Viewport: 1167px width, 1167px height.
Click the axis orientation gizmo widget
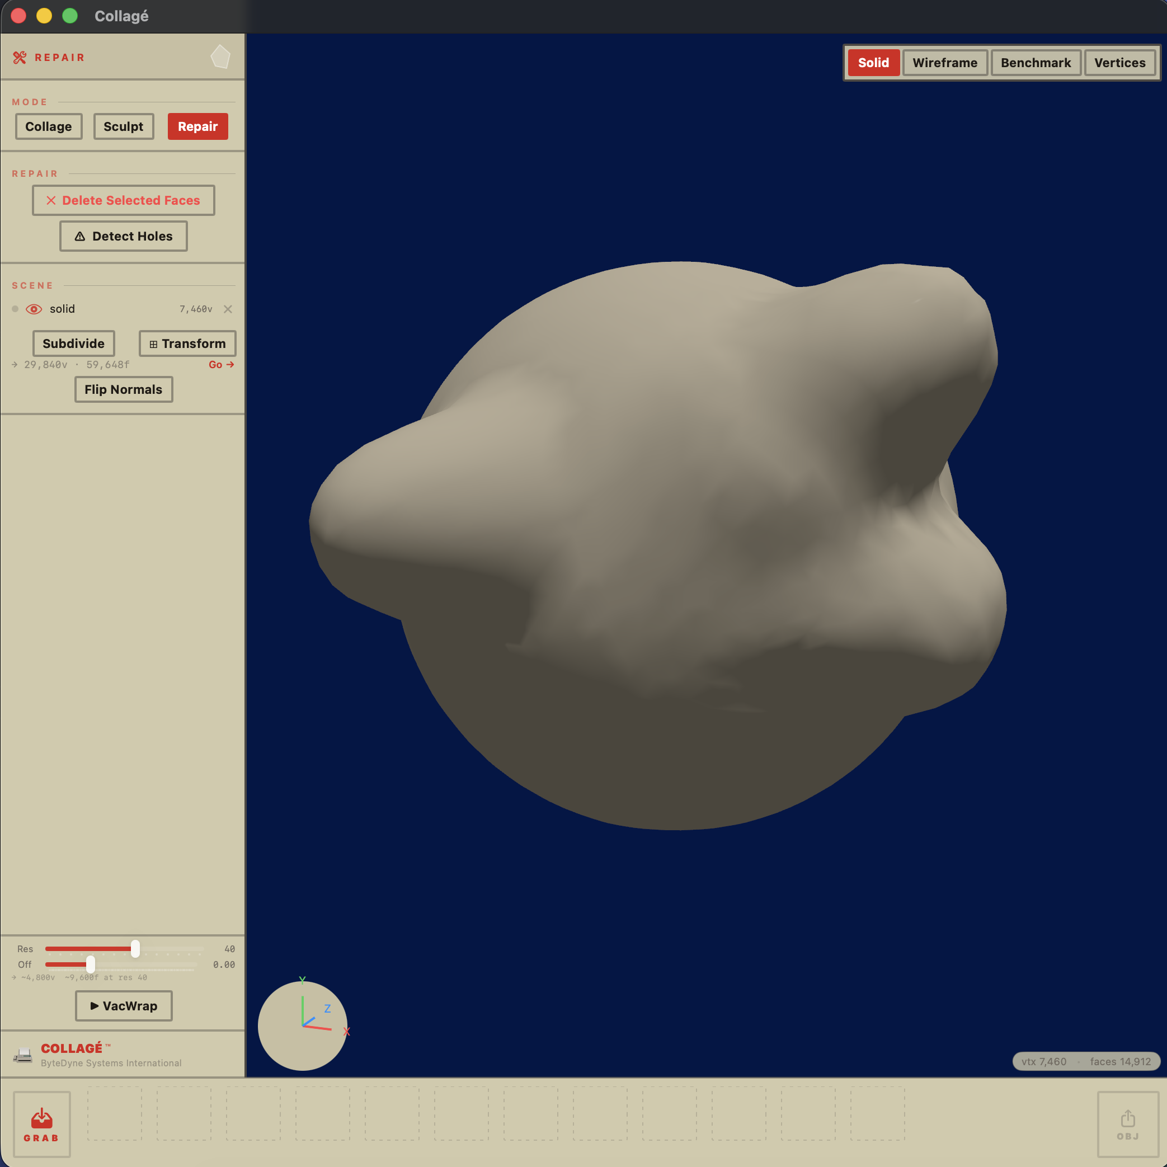coord(302,1025)
